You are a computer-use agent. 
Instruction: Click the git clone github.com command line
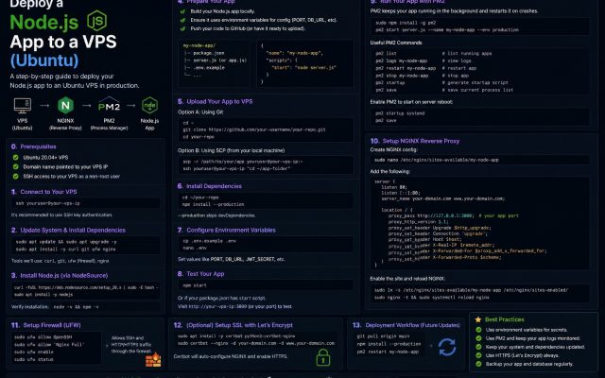tap(254, 129)
